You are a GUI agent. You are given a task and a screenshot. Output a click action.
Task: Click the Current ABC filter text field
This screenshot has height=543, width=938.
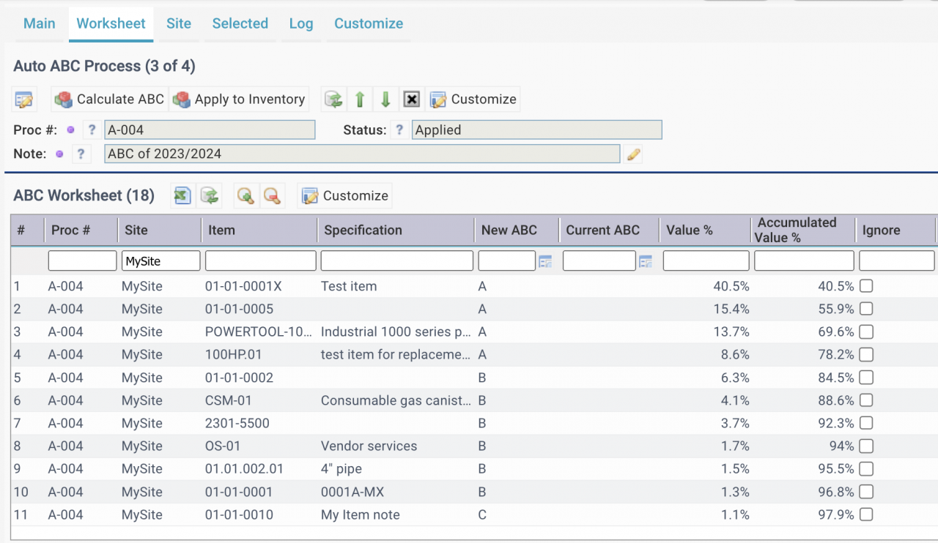[599, 261]
